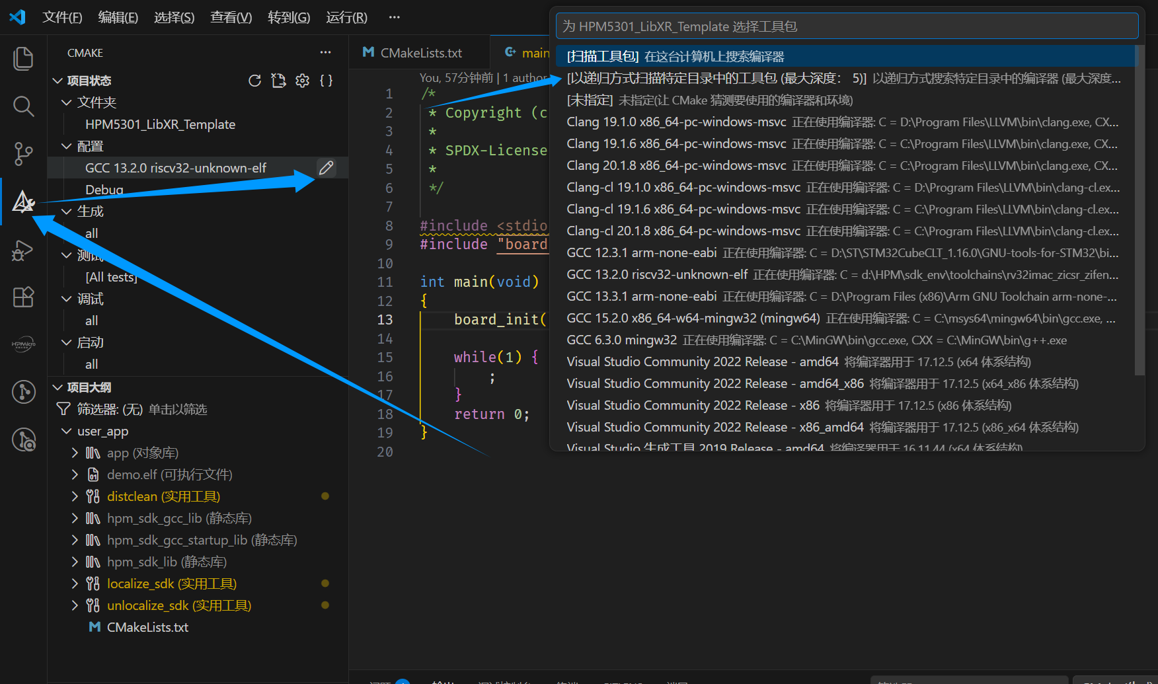Click the pencil icon to edit kit

pyautogui.click(x=326, y=168)
